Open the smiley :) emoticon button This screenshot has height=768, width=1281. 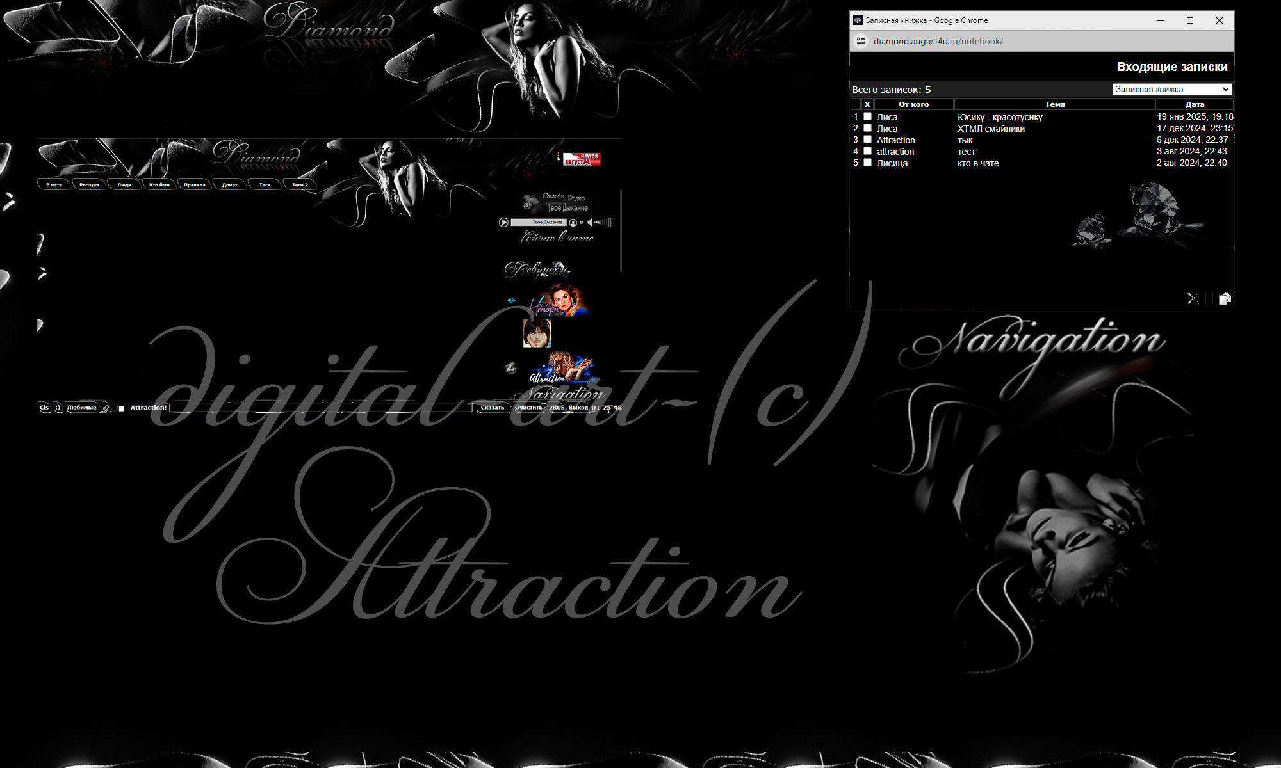pos(58,408)
